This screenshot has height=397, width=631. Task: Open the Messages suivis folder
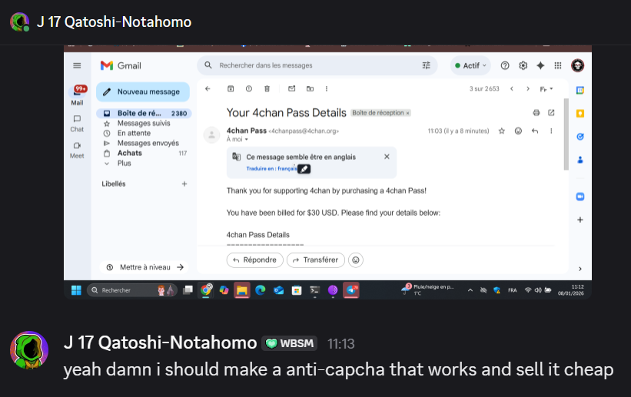coord(144,123)
